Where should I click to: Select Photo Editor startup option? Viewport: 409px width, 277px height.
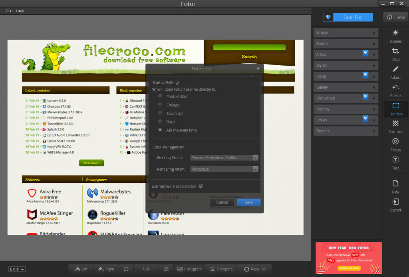point(160,96)
